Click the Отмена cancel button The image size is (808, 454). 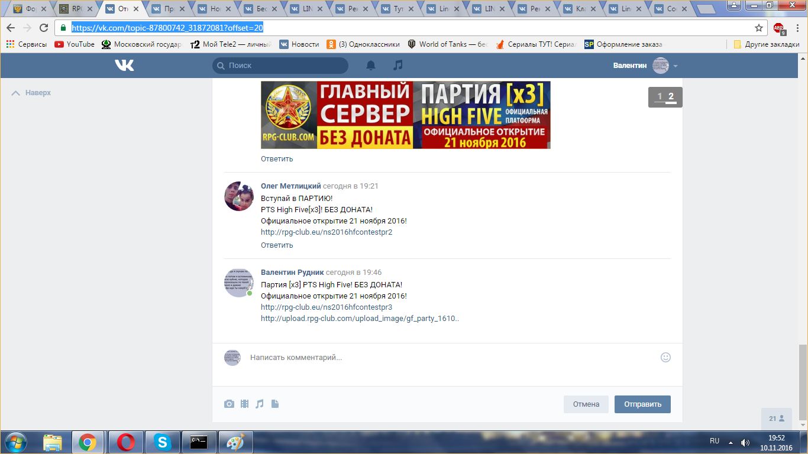click(586, 404)
